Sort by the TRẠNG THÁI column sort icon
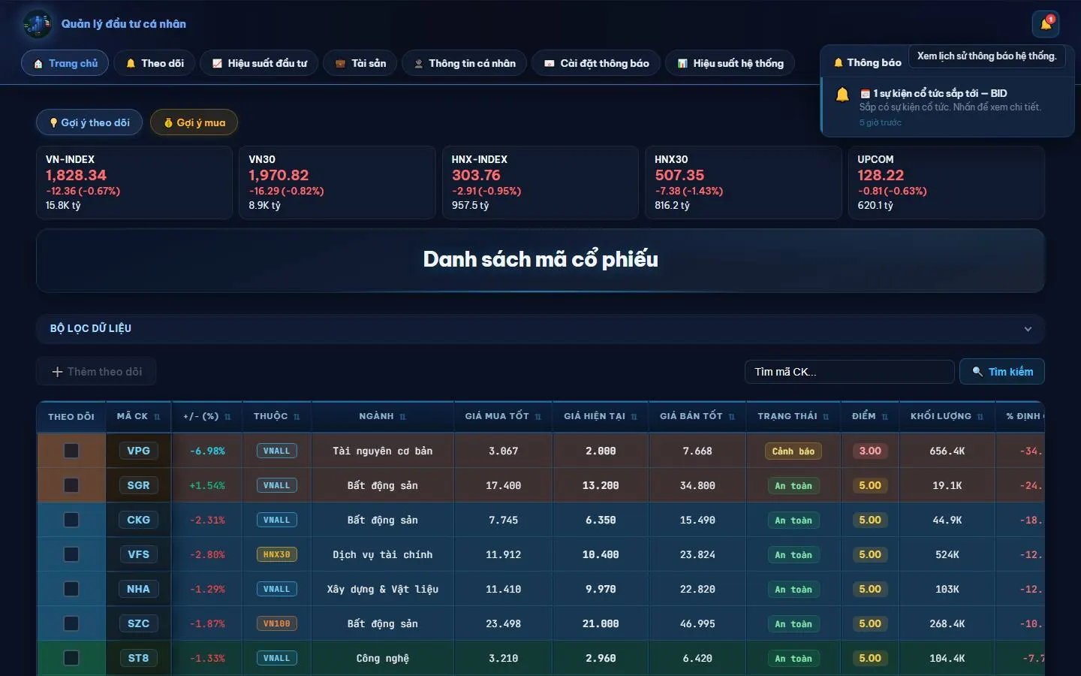The width and height of the screenshot is (1081, 676). coord(826,417)
